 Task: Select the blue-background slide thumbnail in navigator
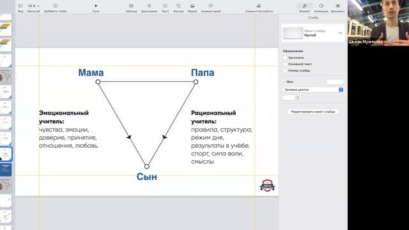[x=6, y=169]
